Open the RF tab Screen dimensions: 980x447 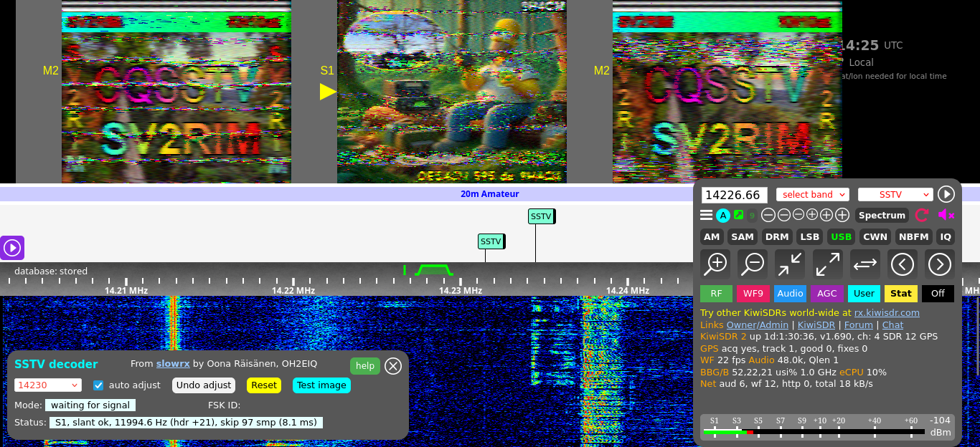tap(716, 293)
